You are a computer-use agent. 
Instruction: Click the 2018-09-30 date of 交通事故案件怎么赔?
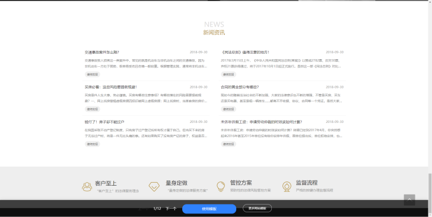[x=198, y=52]
